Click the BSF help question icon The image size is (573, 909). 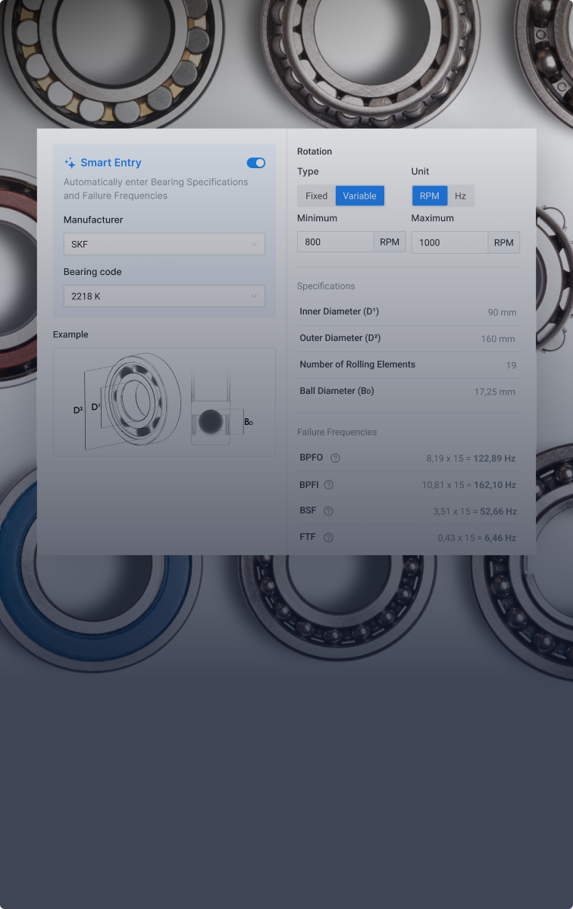pyautogui.click(x=328, y=511)
